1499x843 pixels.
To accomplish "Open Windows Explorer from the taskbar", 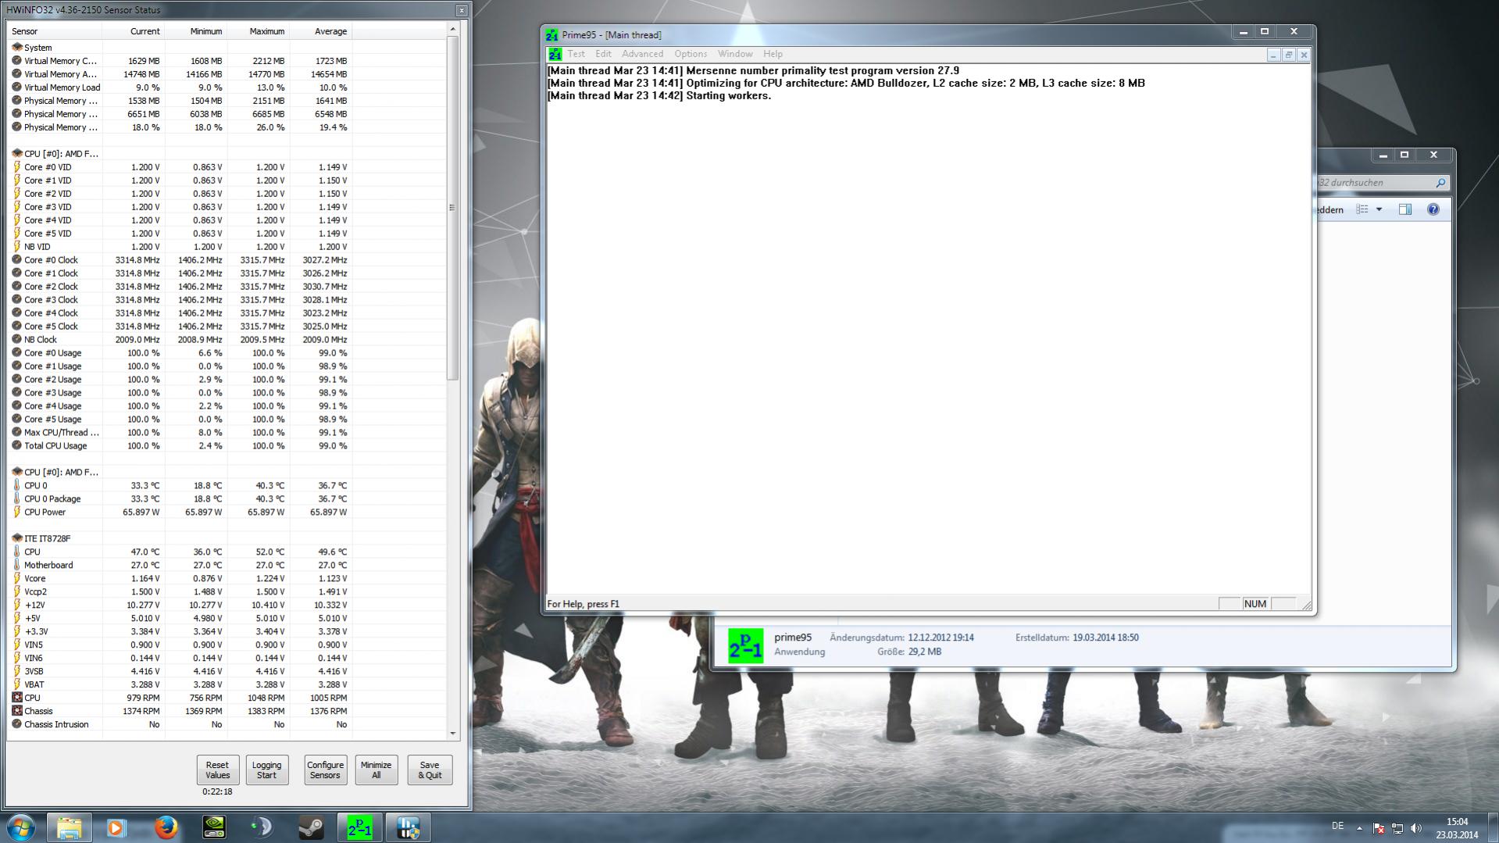I will (69, 827).
